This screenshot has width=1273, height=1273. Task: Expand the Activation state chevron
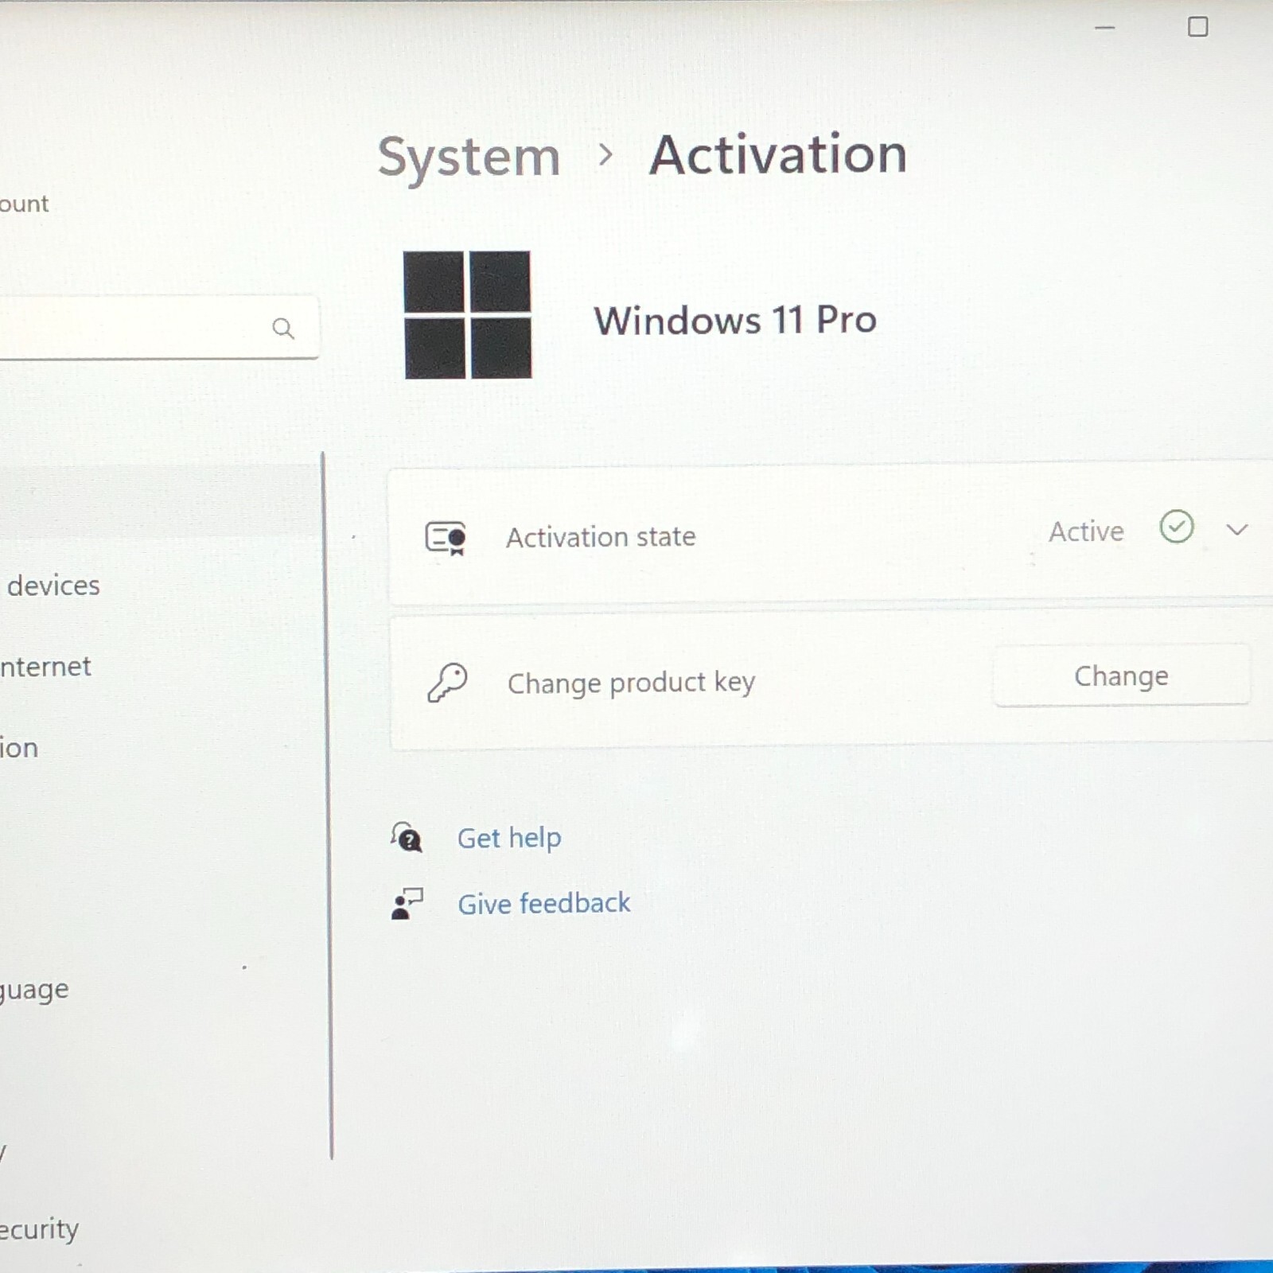coord(1236,529)
